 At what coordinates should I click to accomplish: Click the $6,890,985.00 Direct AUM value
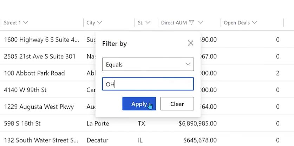pyautogui.click(x=197, y=124)
